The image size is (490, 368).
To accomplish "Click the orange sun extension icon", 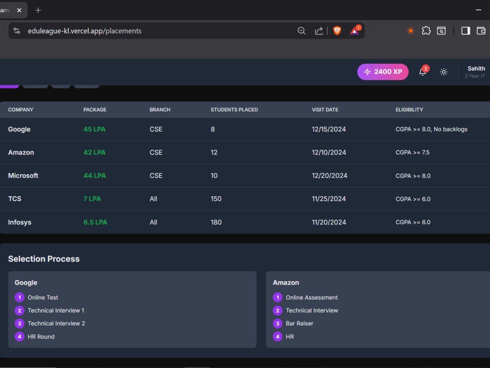I will point(411,30).
